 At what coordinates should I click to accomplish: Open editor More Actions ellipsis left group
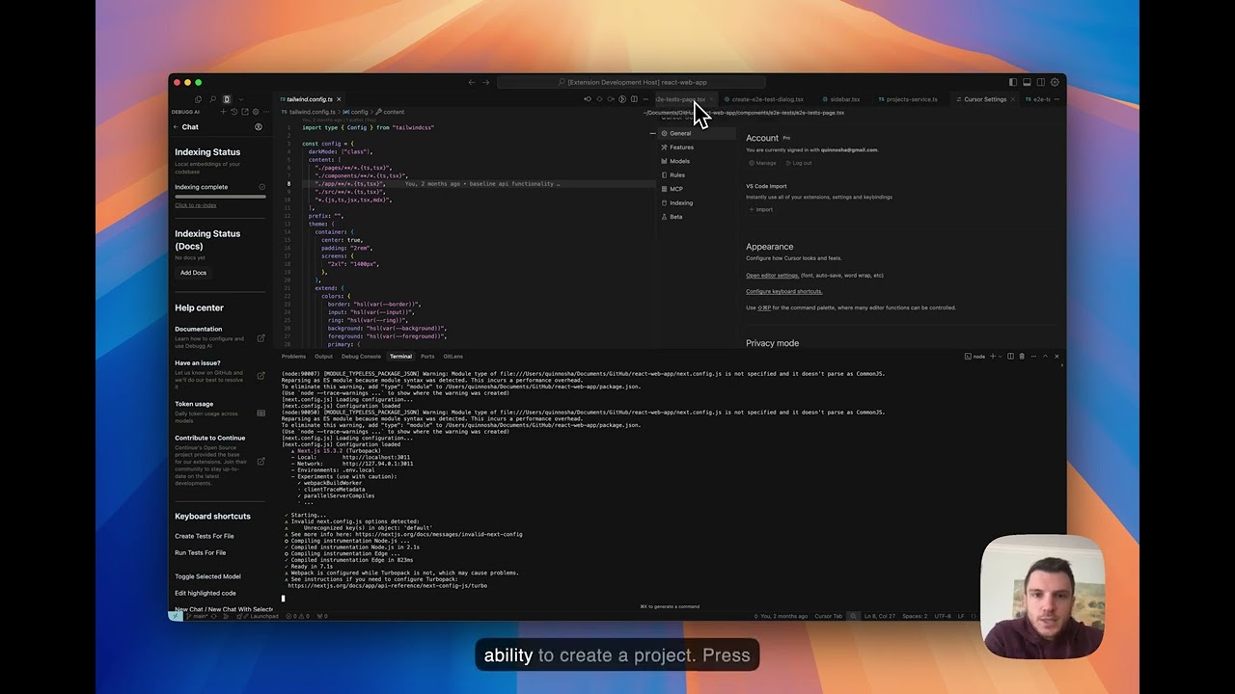click(645, 99)
